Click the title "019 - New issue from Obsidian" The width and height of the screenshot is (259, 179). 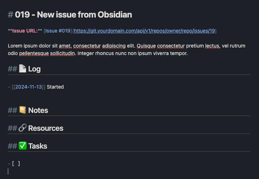pyautogui.click(x=73, y=15)
